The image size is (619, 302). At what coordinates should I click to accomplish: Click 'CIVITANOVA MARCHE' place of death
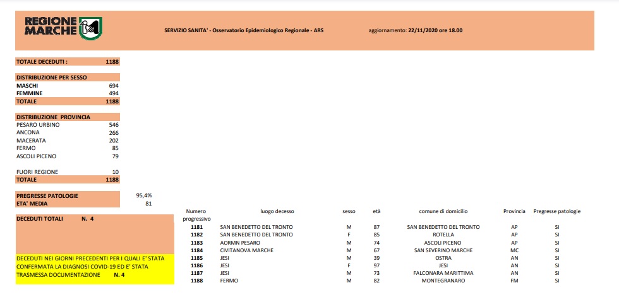[x=247, y=250]
